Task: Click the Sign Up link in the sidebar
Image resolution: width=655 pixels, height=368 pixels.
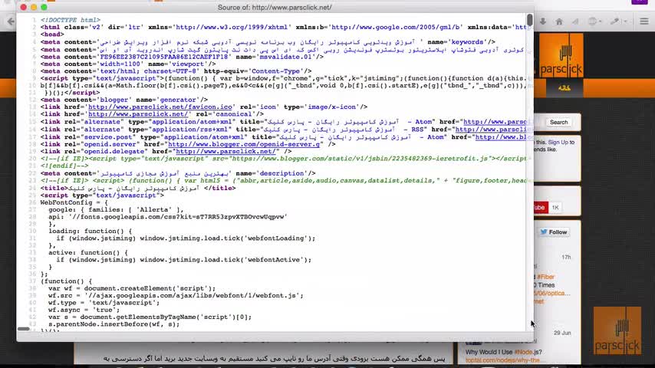Action: [x=558, y=143]
